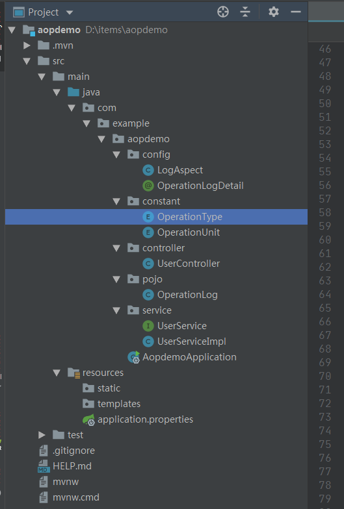Click the locate/select opened file target icon
This screenshot has height=509, width=344.
coord(223,12)
